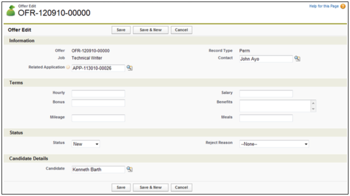The height and width of the screenshot is (196, 350).
Task: Open the Help for this Page link
Action: click(x=324, y=6)
